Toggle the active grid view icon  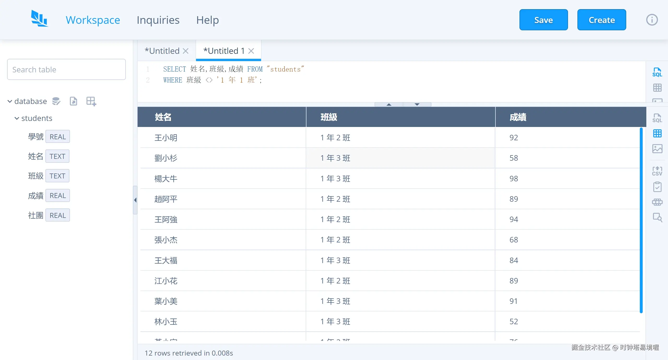657,133
